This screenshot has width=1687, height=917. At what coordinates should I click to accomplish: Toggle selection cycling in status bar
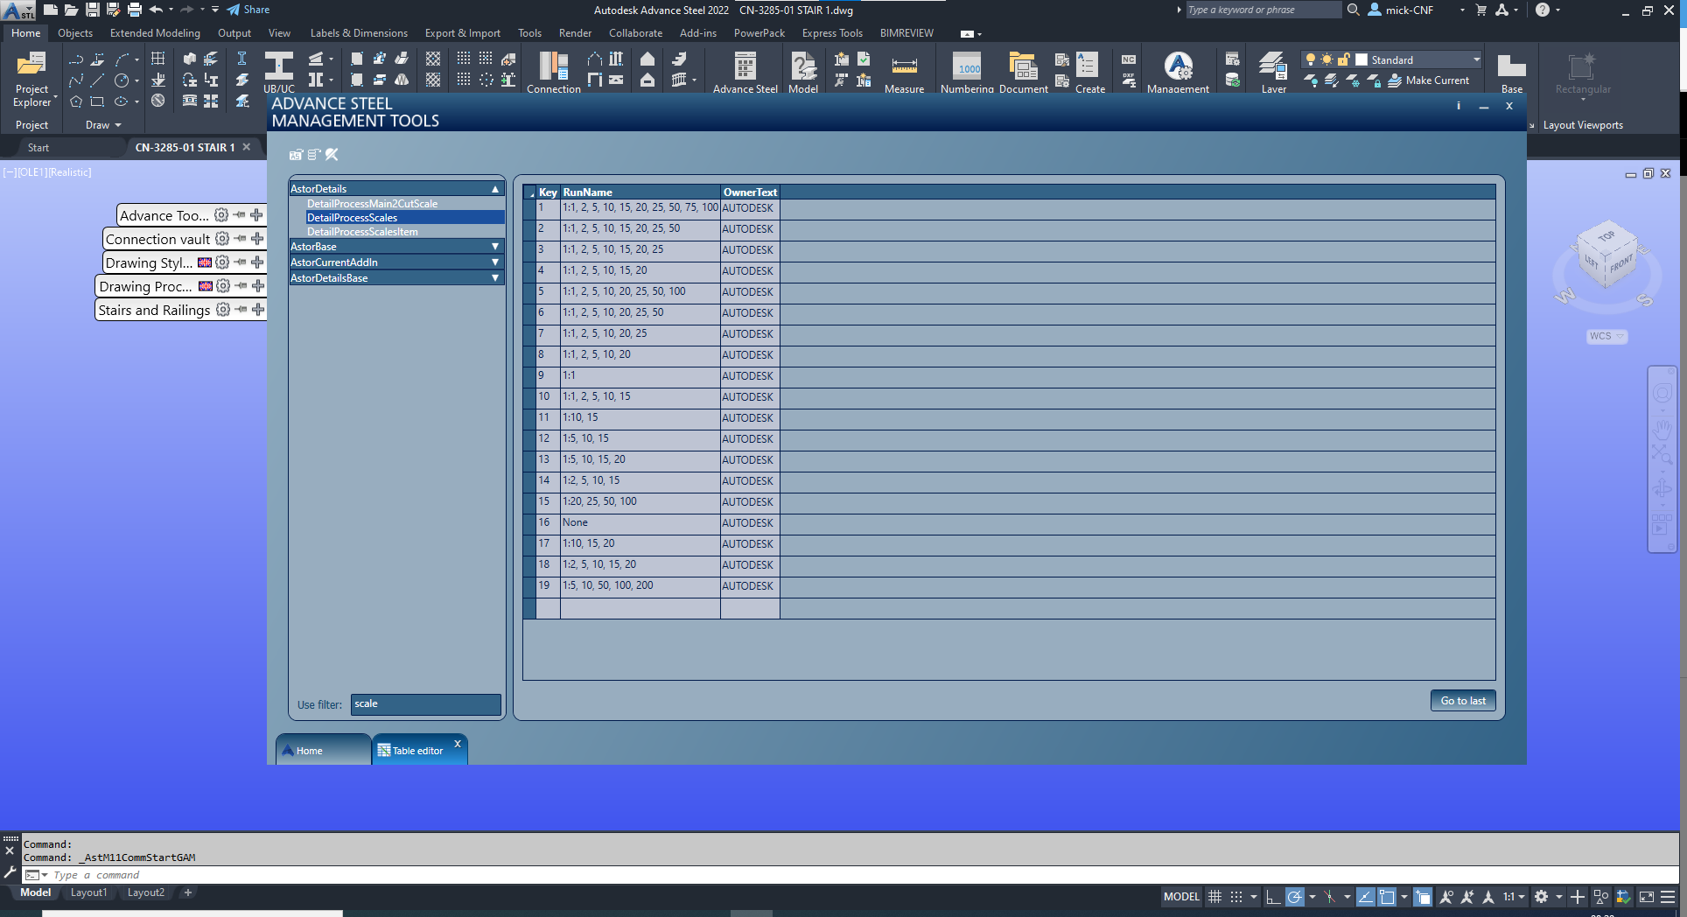tap(1423, 897)
